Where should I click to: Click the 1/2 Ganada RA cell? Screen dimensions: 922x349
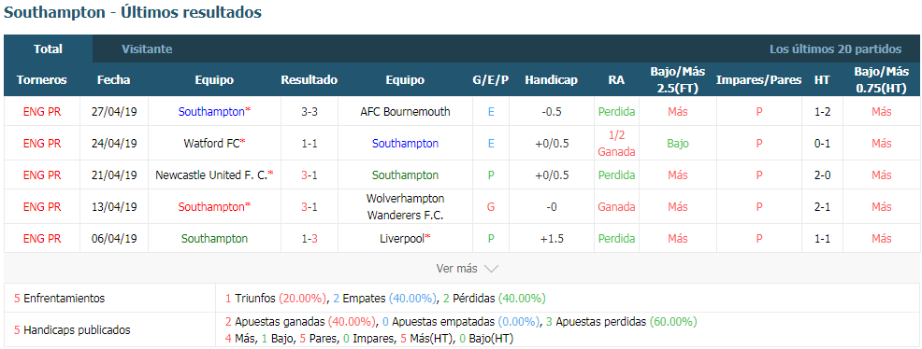pyautogui.click(x=617, y=143)
